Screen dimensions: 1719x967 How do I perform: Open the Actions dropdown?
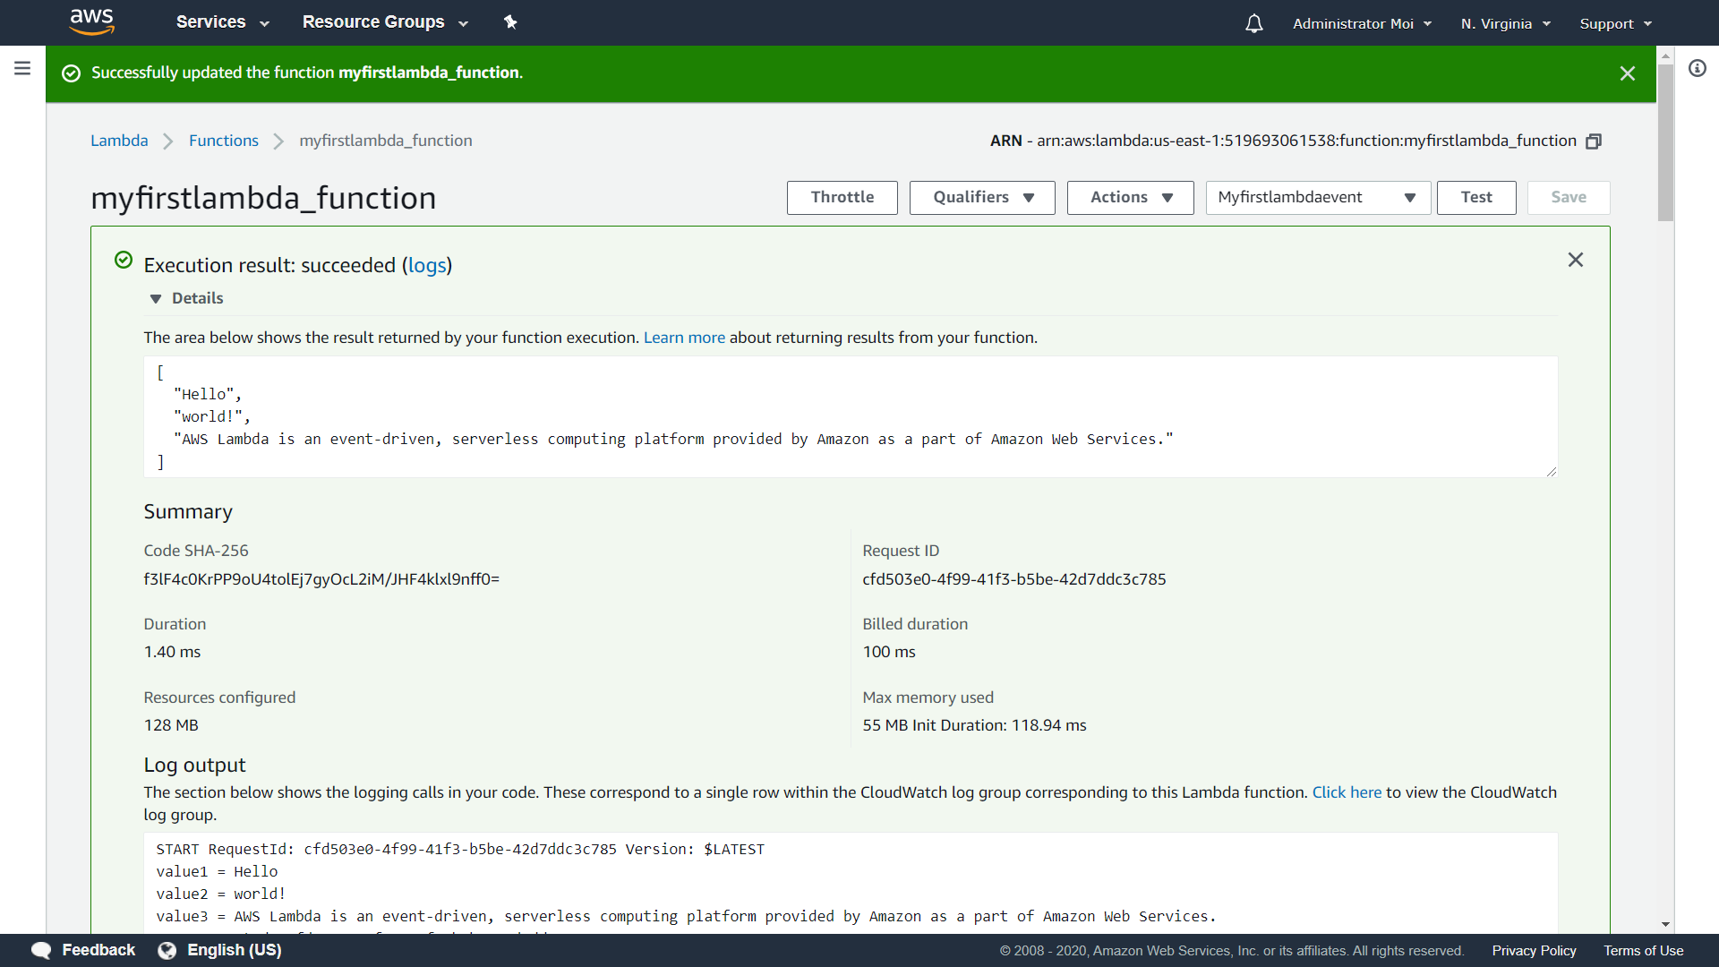tap(1130, 198)
